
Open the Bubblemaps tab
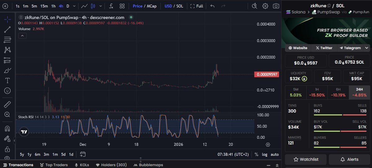tap(148, 165)
